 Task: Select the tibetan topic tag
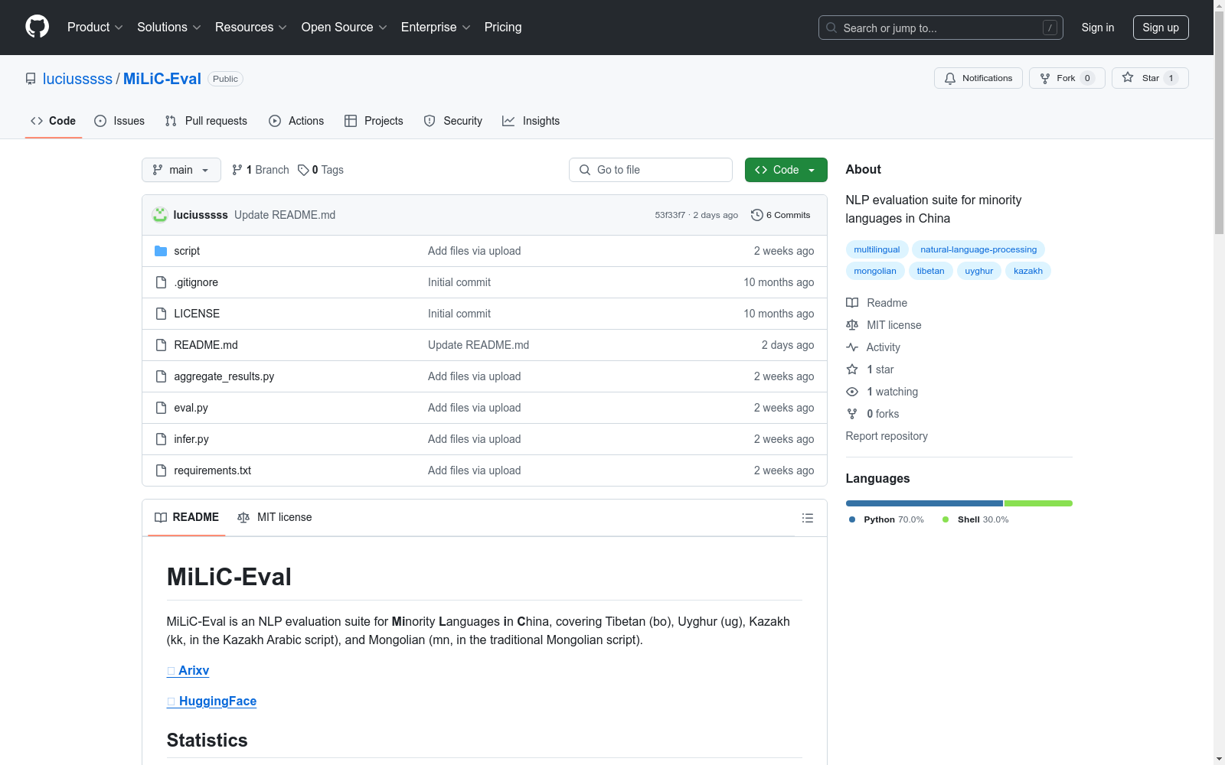pos(930,271)
